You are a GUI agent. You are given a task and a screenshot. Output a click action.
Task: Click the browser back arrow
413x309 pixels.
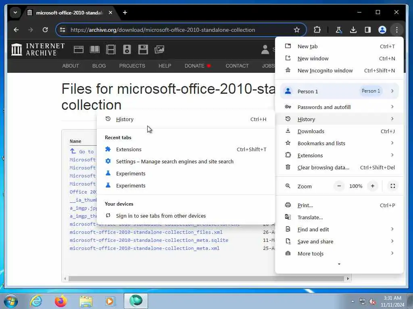(x=16, y=30)
